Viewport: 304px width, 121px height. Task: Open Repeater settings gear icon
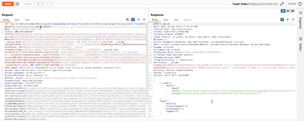pos(17,4)
